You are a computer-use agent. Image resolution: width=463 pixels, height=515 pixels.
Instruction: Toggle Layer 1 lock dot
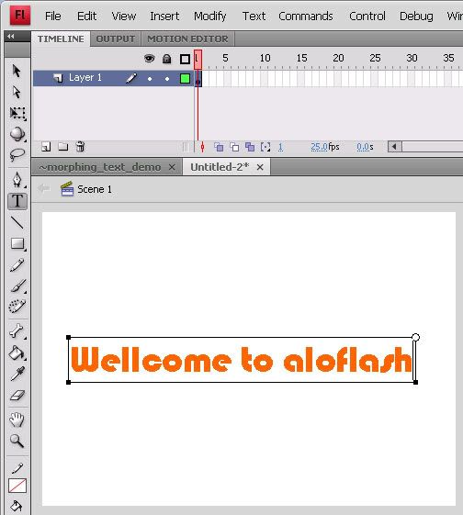pos(167,79)
